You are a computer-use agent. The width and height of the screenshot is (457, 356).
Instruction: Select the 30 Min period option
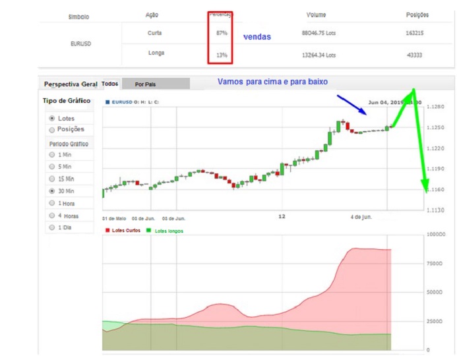pyautogui.click(x=52, y=191)
